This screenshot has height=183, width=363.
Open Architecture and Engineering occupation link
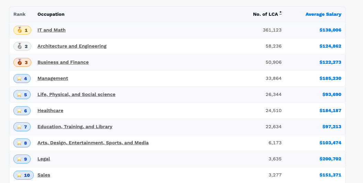click(72, 46)
